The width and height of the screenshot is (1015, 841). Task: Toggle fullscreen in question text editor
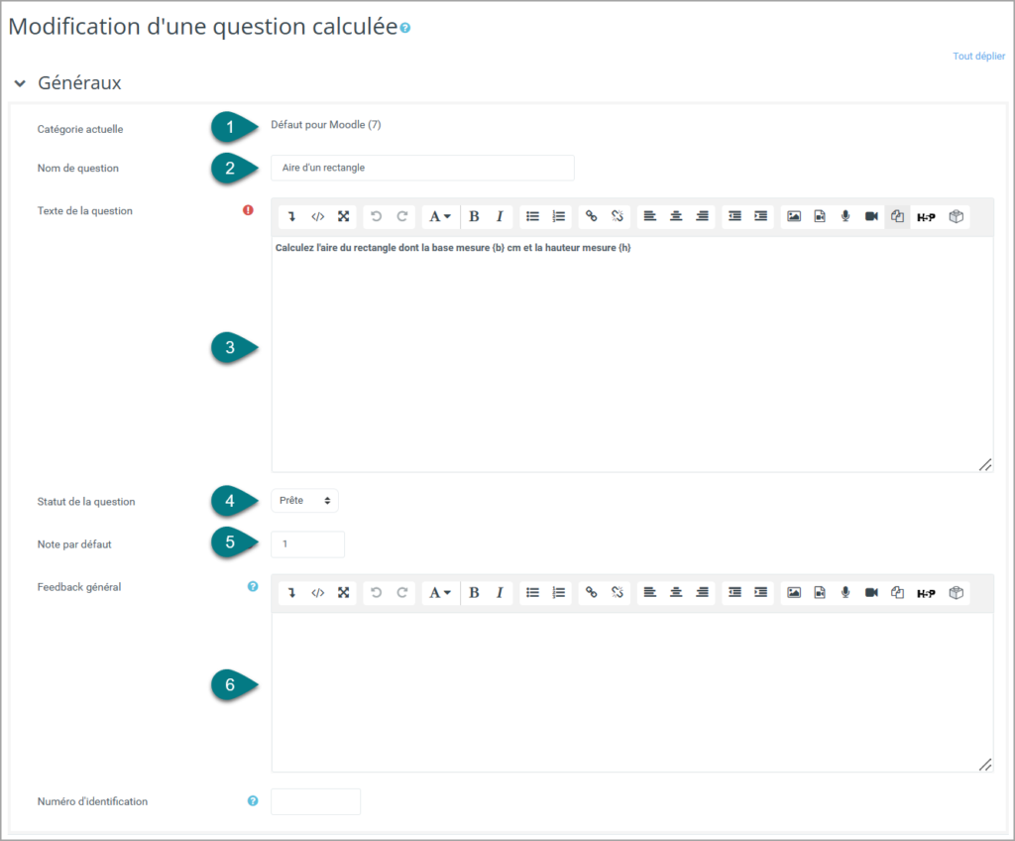344,216
